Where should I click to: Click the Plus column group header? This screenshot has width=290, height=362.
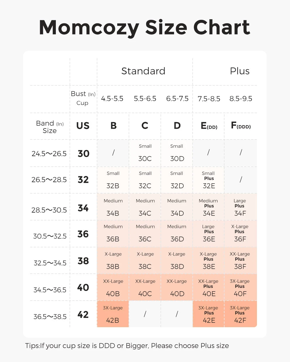click(240, 71)
